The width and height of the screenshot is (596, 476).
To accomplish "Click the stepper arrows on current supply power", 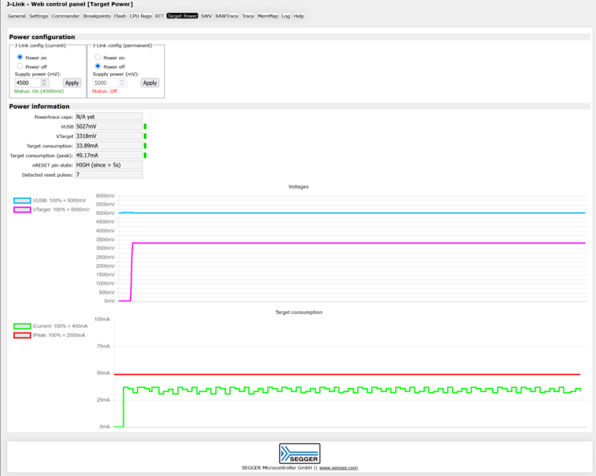I will [x=44, y=83].
